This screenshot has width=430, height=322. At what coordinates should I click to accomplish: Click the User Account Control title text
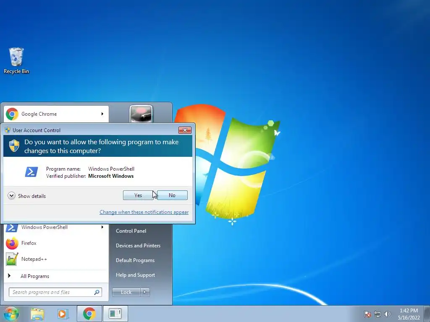[37, 130]
